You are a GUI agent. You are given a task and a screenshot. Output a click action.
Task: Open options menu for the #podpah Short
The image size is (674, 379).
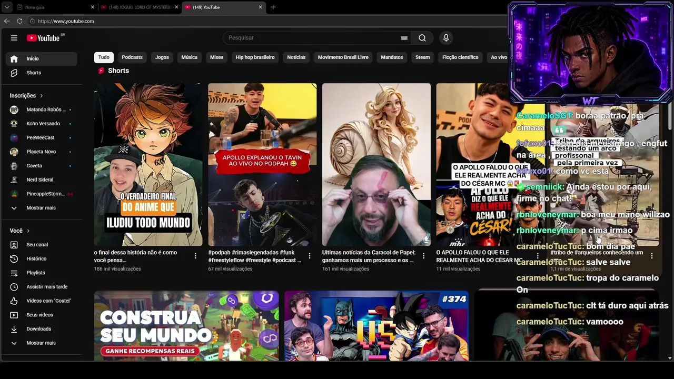pos(310,256)
